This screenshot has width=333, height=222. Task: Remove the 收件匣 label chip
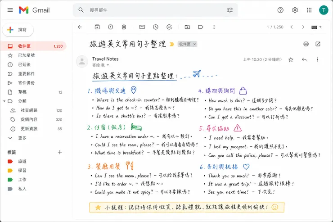[x=194, y=44]
